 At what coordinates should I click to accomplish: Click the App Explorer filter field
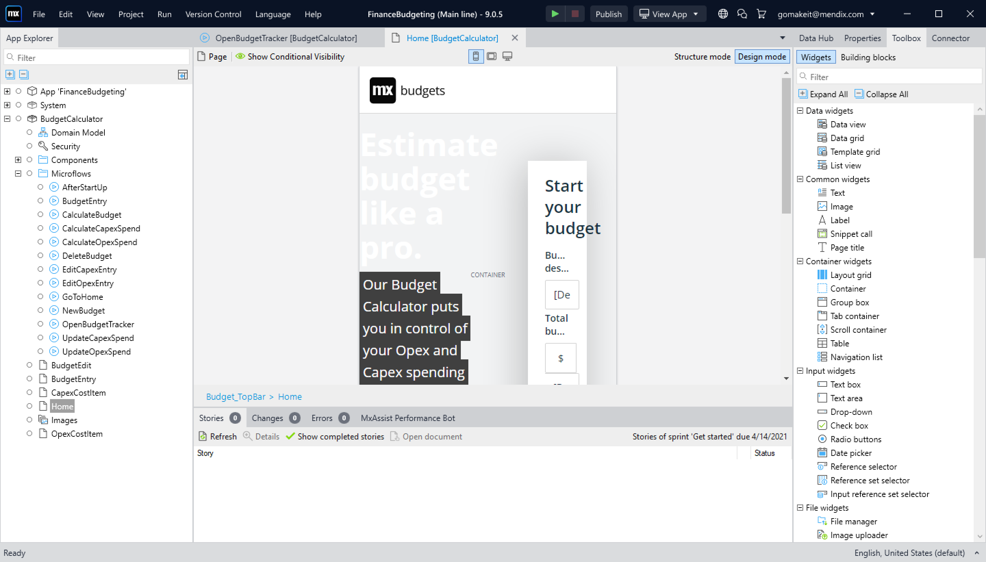(97, 57)
